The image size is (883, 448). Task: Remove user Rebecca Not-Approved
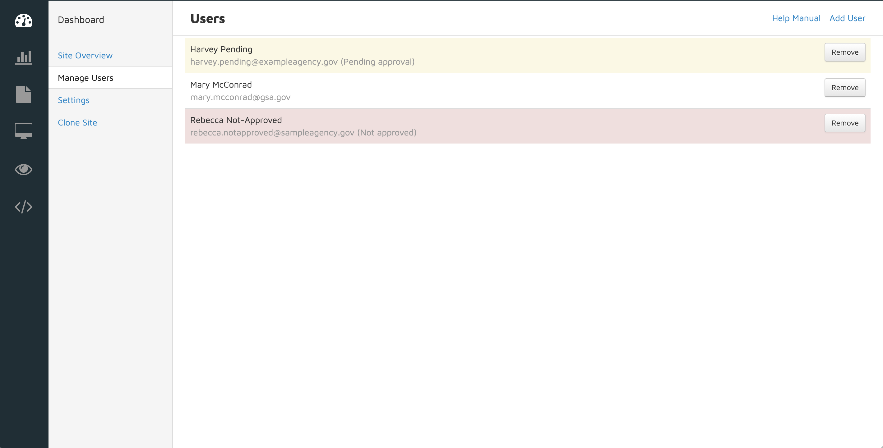tap(845, 123)
